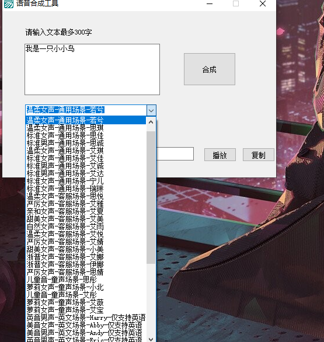This screenshot has width=324, height=342.
Task: Select 标准女声-通用场景-宁儿 voice option
Action: tap(86, 181)
